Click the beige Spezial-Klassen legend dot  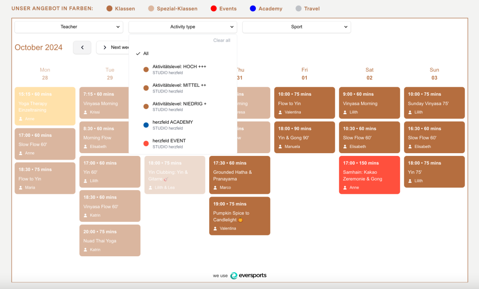(151, 8)
